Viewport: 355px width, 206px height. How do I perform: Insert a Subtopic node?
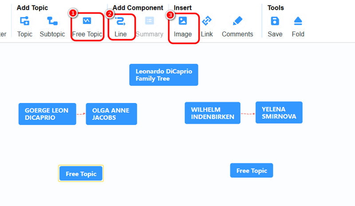[x=52, y=27]
